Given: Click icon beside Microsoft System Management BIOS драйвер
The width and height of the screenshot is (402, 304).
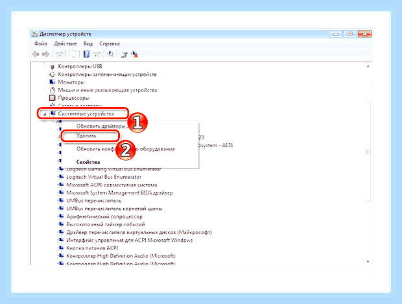Looking at the screenshot, I should [62, 193].
